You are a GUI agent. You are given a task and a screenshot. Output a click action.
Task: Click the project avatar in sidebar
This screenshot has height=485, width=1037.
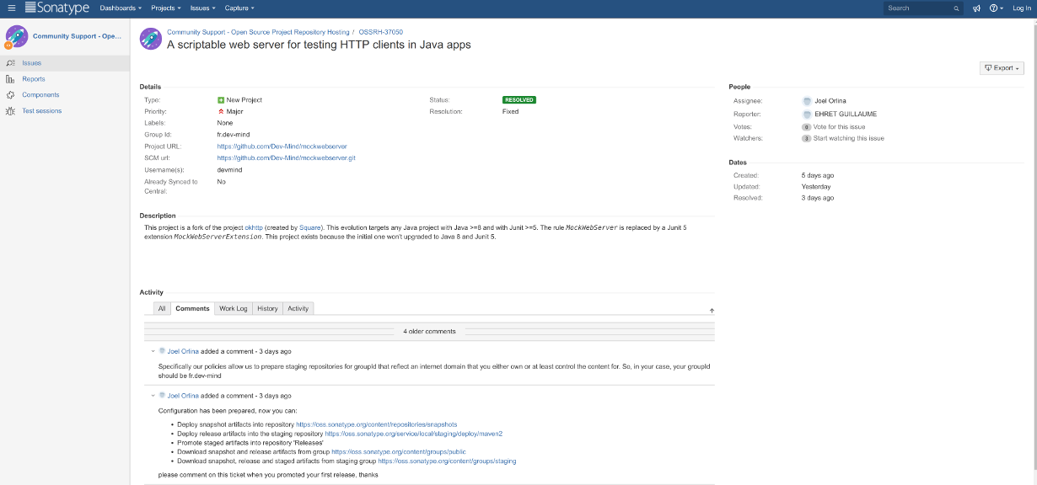[17, 36]
